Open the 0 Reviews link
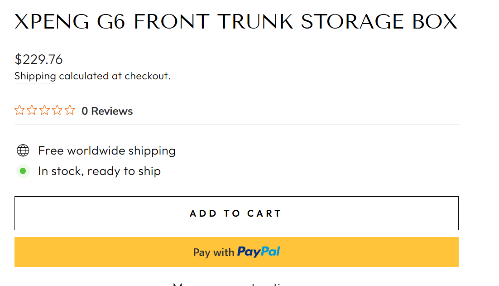This screenshot has width=499, height=286. [x=107, y=111]
